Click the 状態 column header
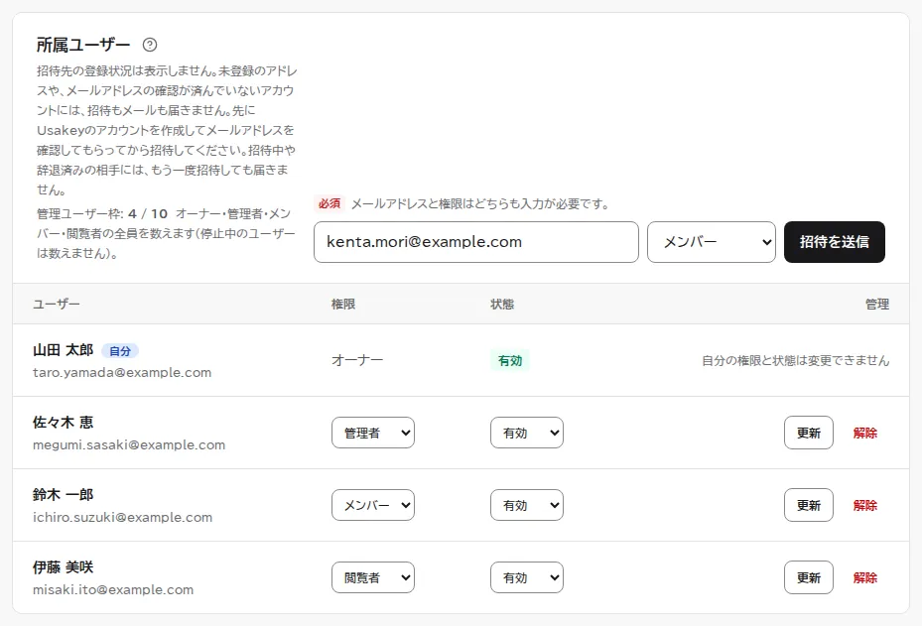 (x=502, y=304)
